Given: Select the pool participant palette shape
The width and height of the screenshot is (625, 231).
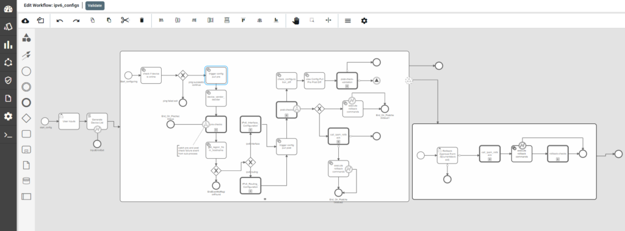Looking at the screenshot, I should (26, 196).
